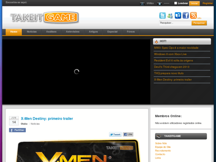Click the Tweet button
The height and width of the screenshot is (162, 216).
115,134
